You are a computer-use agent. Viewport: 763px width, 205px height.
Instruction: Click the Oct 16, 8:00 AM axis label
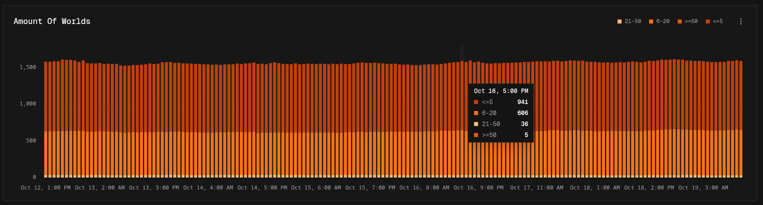(424, 187)
